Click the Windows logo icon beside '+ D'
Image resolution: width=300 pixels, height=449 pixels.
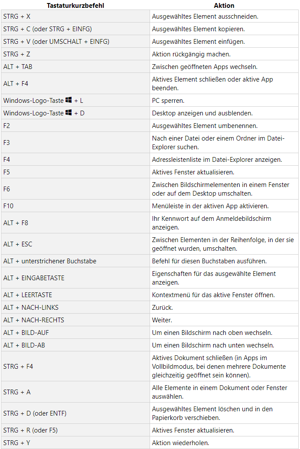pos(68,113)
